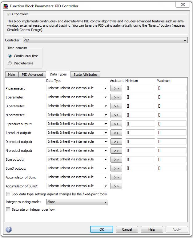Open Sum output data type dropdown
The height and width of the screenshot is (238, 193).
point(77,159)
